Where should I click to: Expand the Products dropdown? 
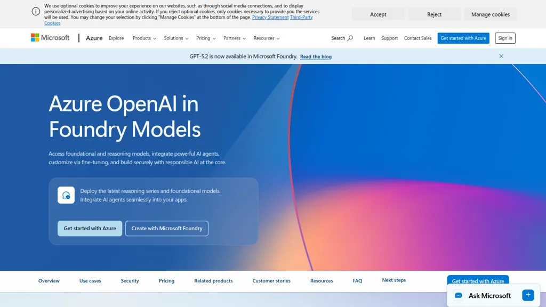pyautogui.click(x=144, y=38)
